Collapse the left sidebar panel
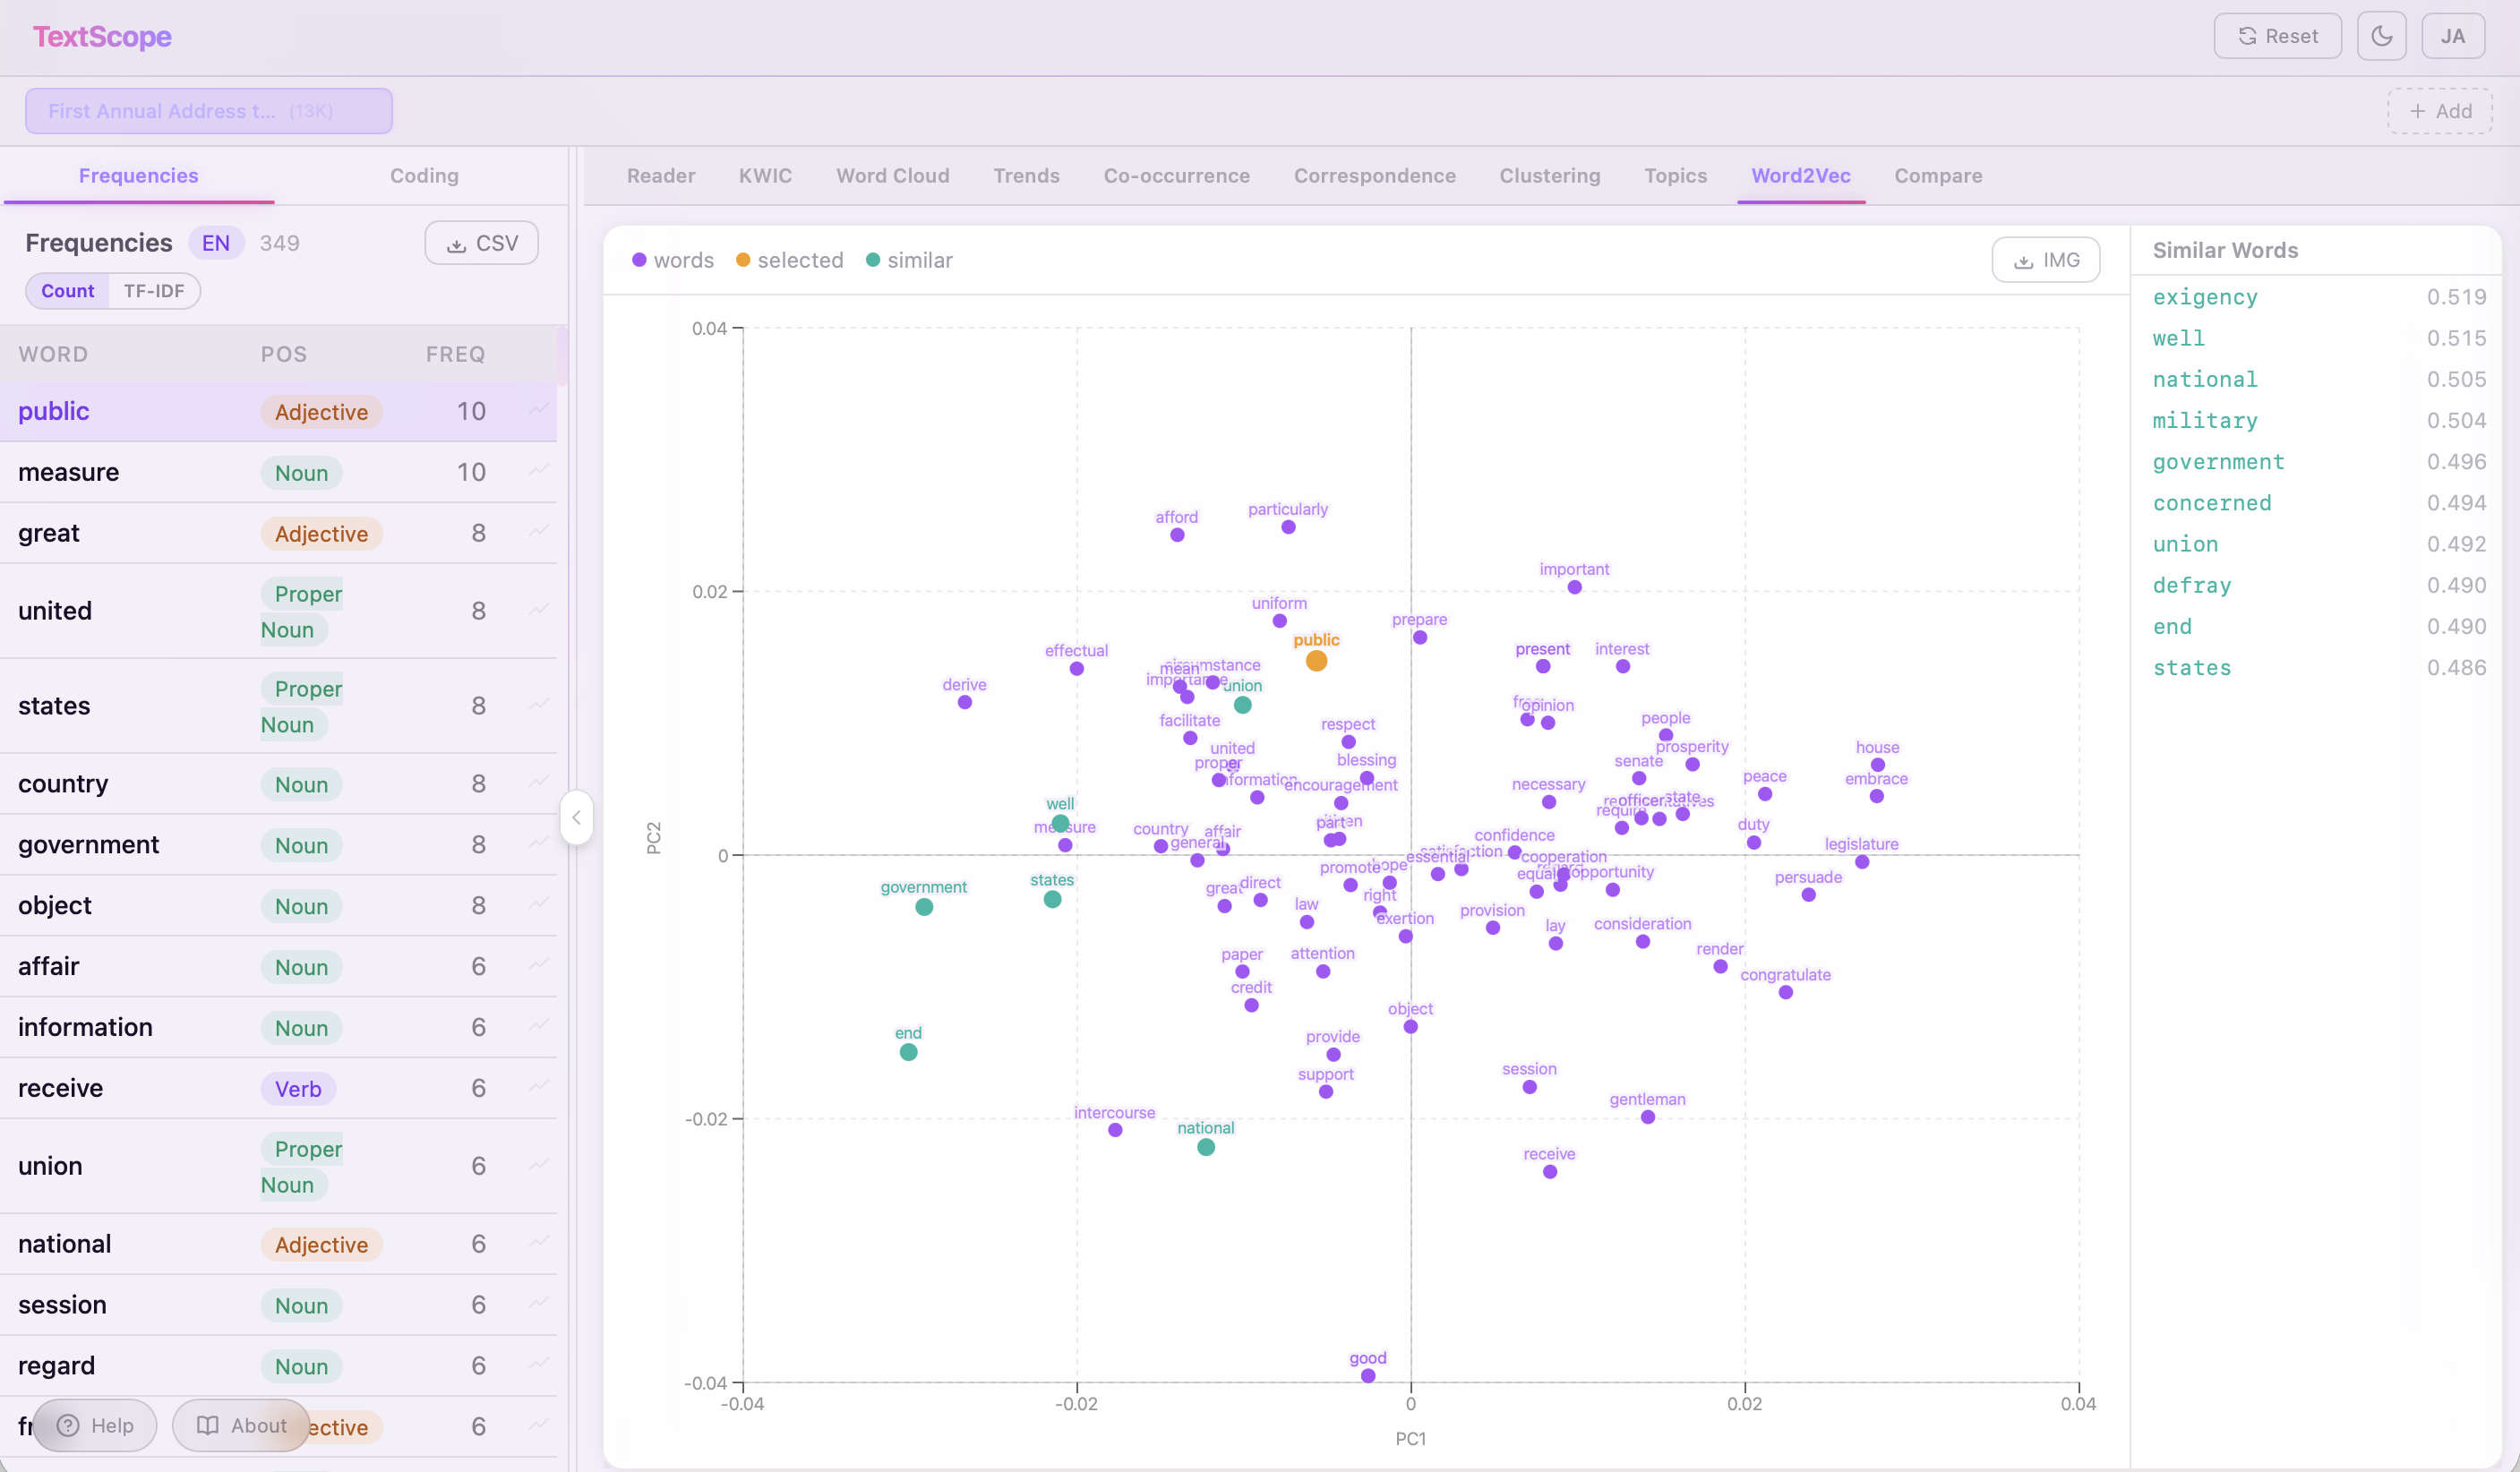The width and height of the screenshot is (2520, 1472). coord(576,817)
